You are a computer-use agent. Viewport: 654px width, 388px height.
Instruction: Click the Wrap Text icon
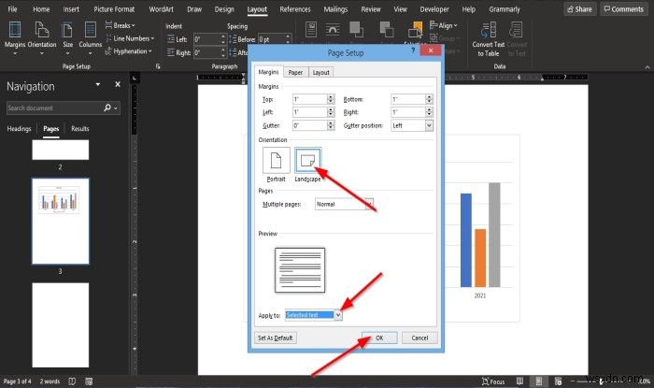pyautogui.click(x=333, y=30)
